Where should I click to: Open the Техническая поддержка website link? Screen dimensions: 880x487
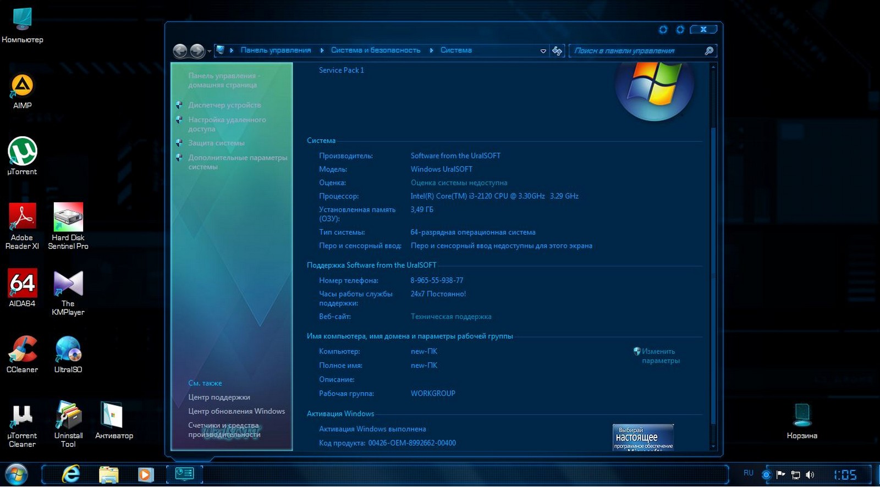click(451, 317)
